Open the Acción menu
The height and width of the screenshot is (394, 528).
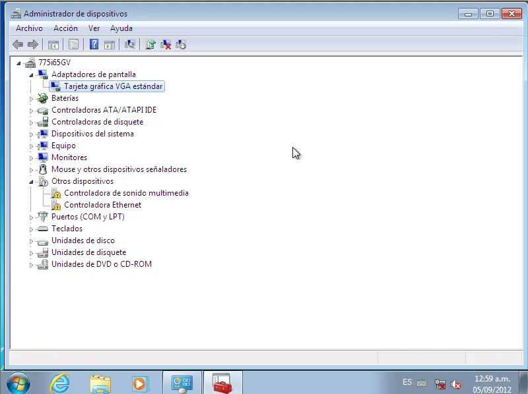65,28
